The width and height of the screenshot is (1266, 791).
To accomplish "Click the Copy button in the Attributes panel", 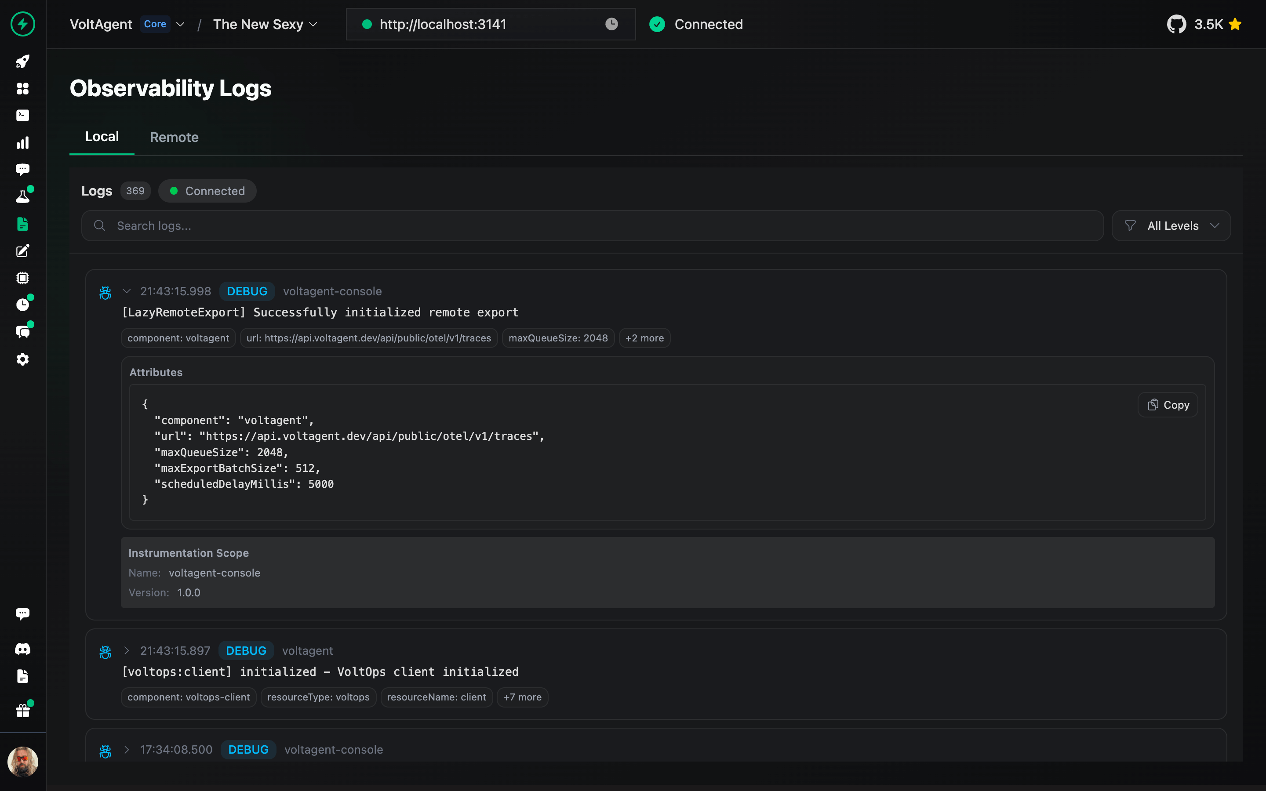I will click(x=1168, y=404).
